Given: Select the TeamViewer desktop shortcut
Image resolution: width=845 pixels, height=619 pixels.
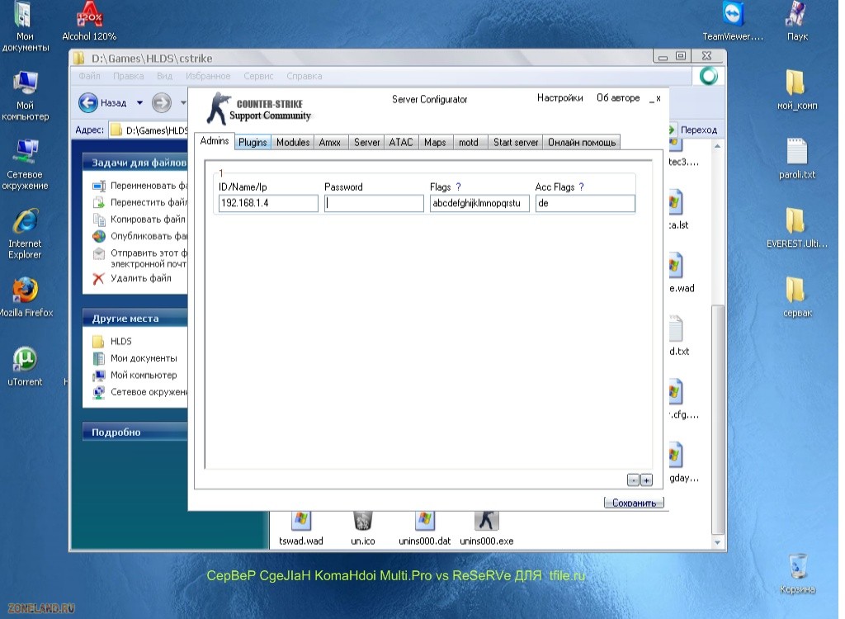Looking at the screenshot, I should [x=733, y=21].
